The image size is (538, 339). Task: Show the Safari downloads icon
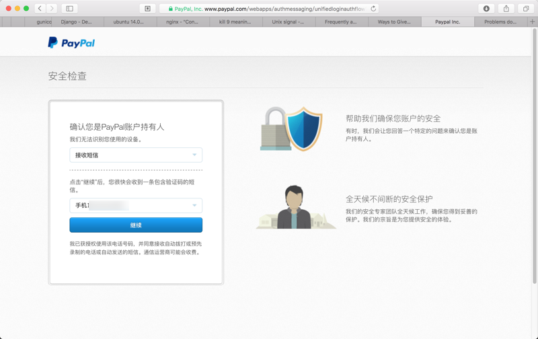(x=486, y=9)
